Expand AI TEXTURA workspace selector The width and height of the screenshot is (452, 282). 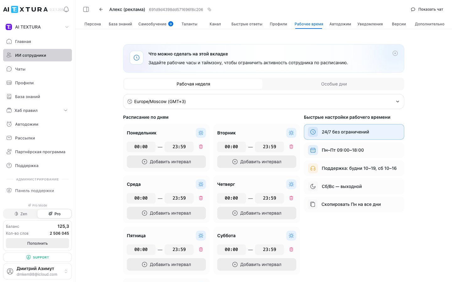pos(37,27)
